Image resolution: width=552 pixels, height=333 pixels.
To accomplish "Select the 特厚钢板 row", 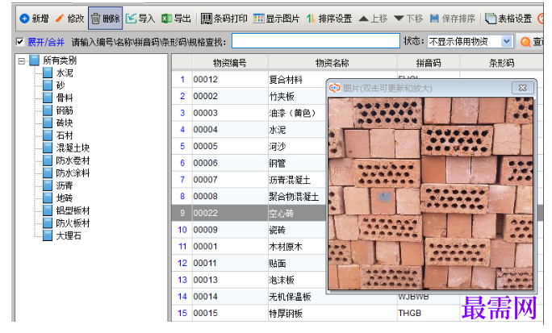I will [x=358, y=314].
